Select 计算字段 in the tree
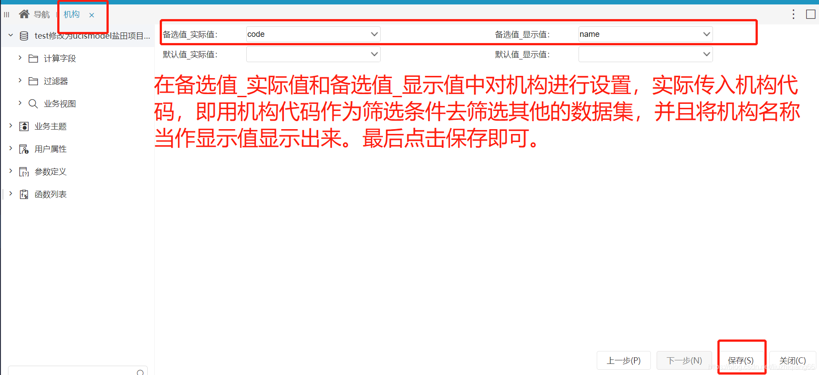 click(60, 58)
